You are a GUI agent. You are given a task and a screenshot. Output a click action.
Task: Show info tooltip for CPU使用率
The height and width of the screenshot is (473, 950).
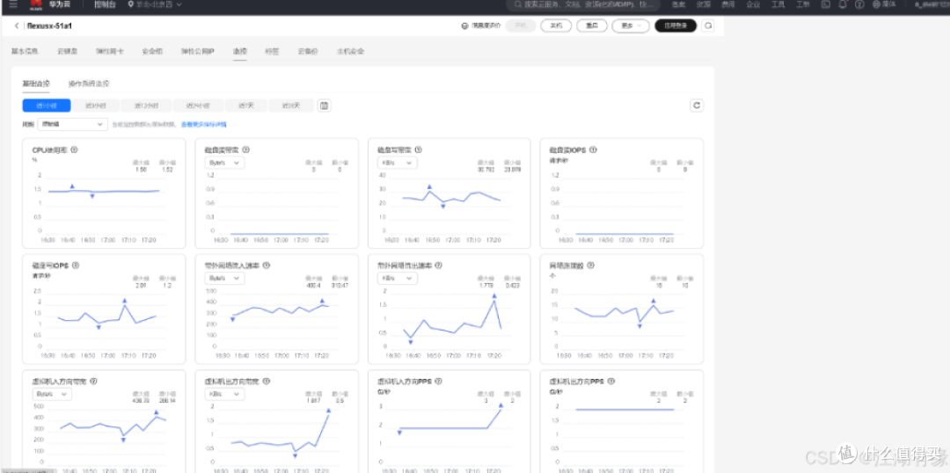74,149
